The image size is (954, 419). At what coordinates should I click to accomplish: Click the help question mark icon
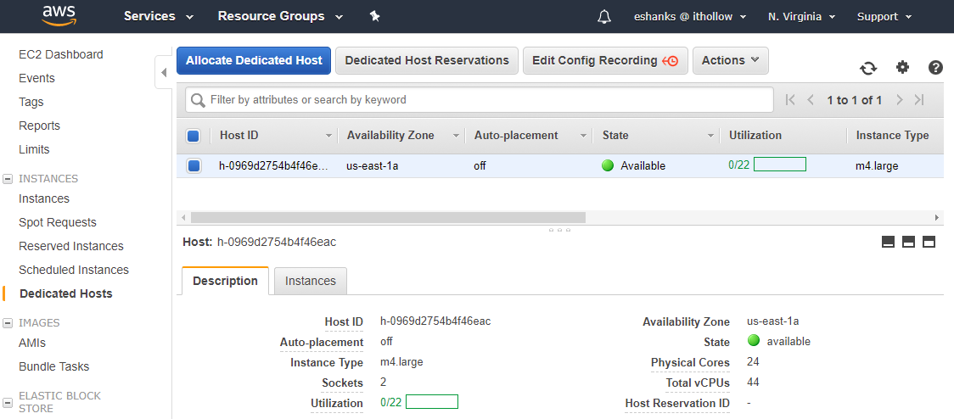[x=935, y=68]
